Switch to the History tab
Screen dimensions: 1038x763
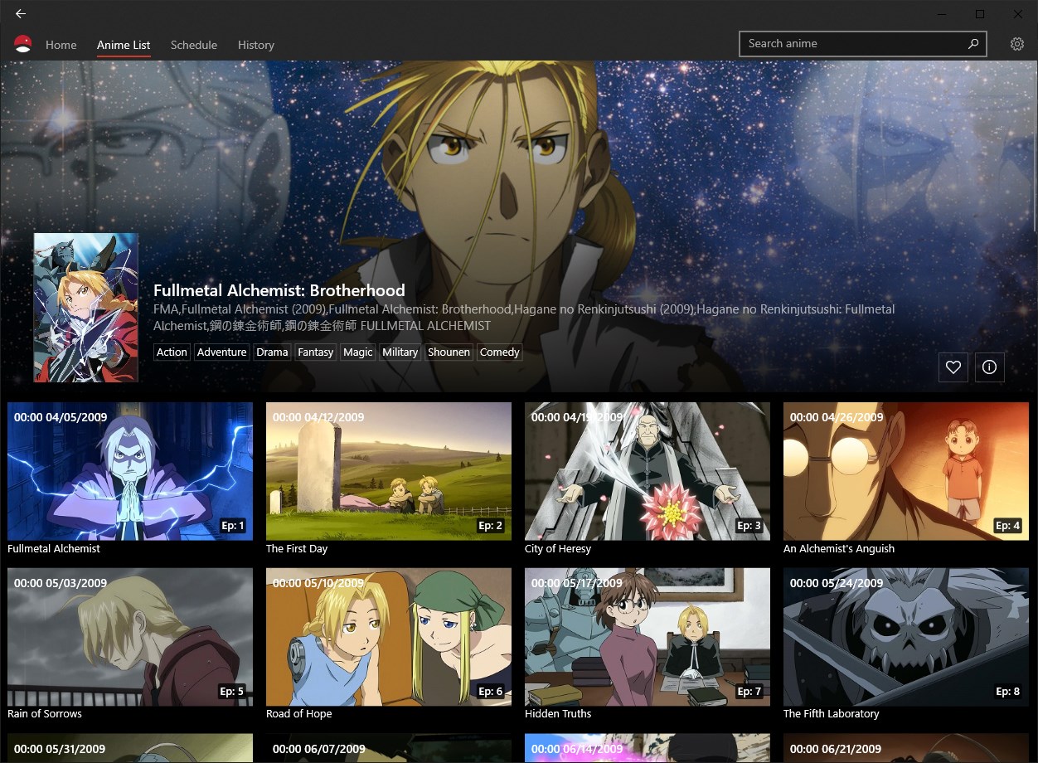[x=256, y=45]
